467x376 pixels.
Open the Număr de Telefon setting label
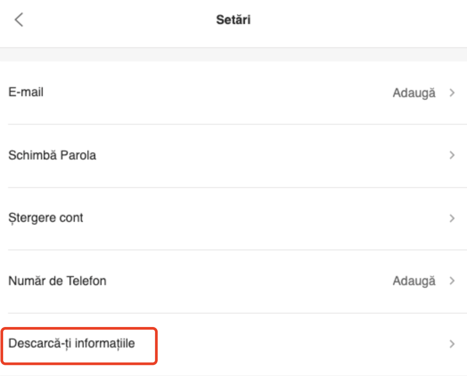click(57, 281)
